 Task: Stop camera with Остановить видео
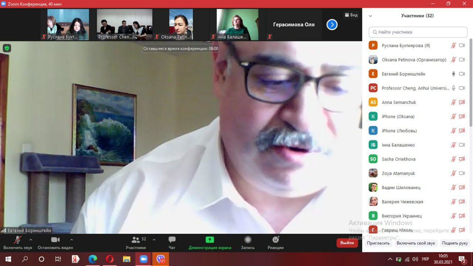click(55, 243)
